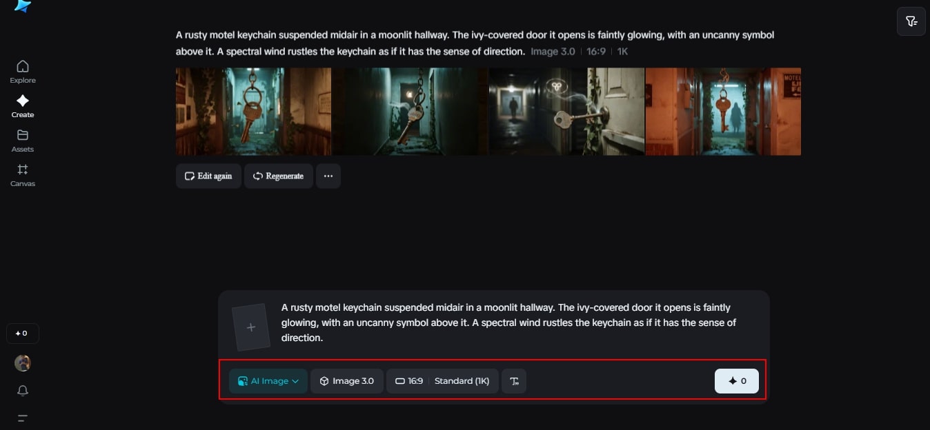Open the sidebar bottom menu lines icon
The image size is (930, 430).
[x=23, y=418]
